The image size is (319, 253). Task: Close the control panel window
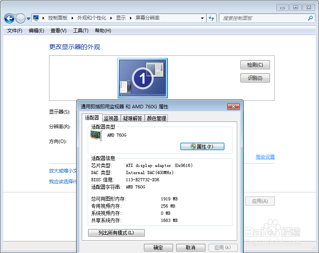tap(309, 8)
